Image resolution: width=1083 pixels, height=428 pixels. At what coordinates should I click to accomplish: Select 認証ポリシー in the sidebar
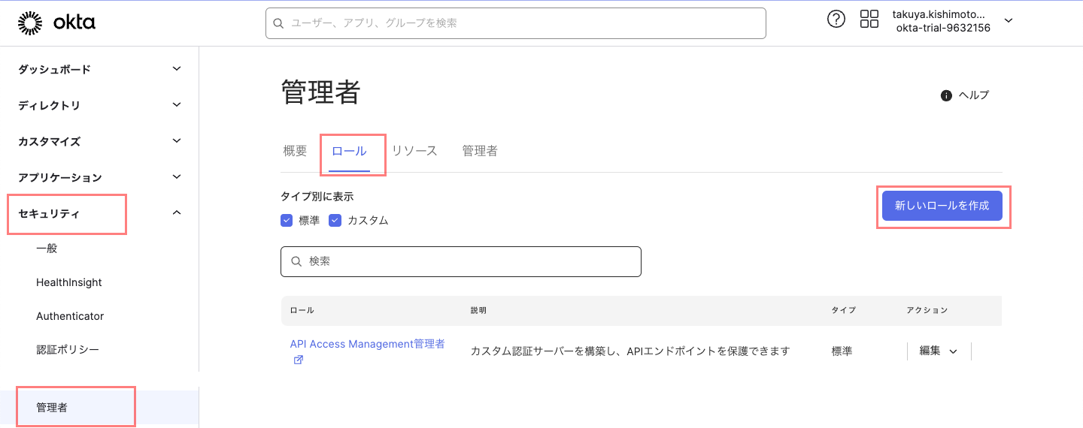[68, 349]
